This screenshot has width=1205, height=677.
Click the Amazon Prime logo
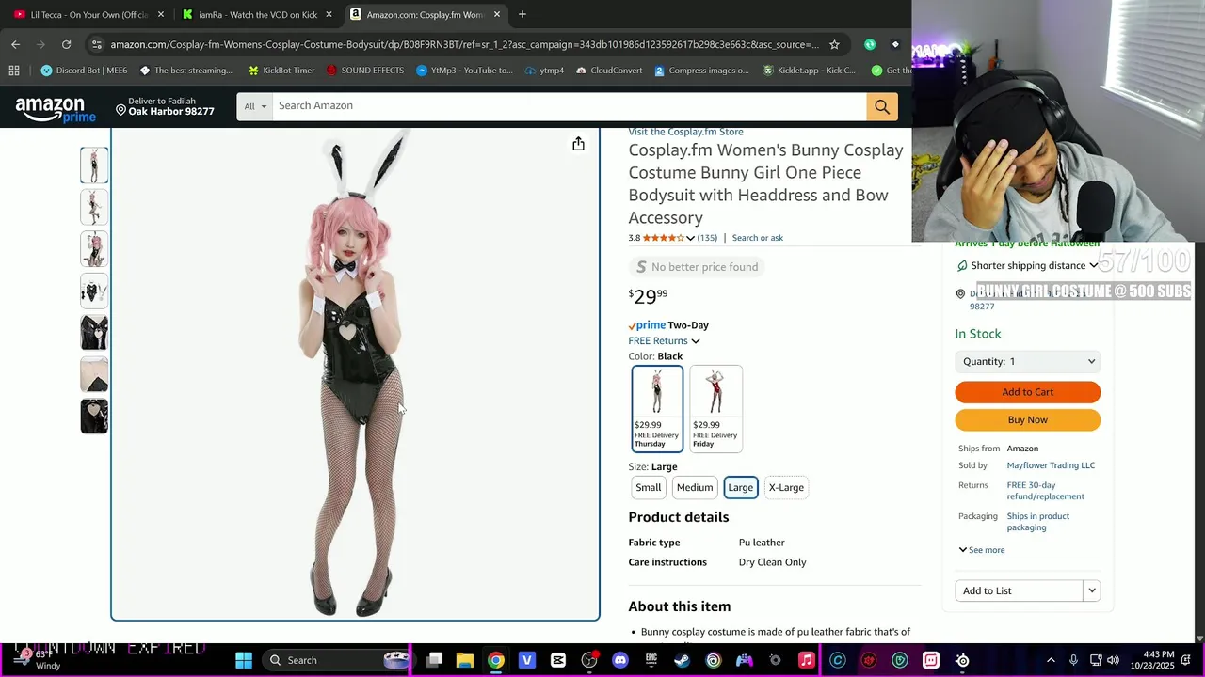(x=56, y=109)
